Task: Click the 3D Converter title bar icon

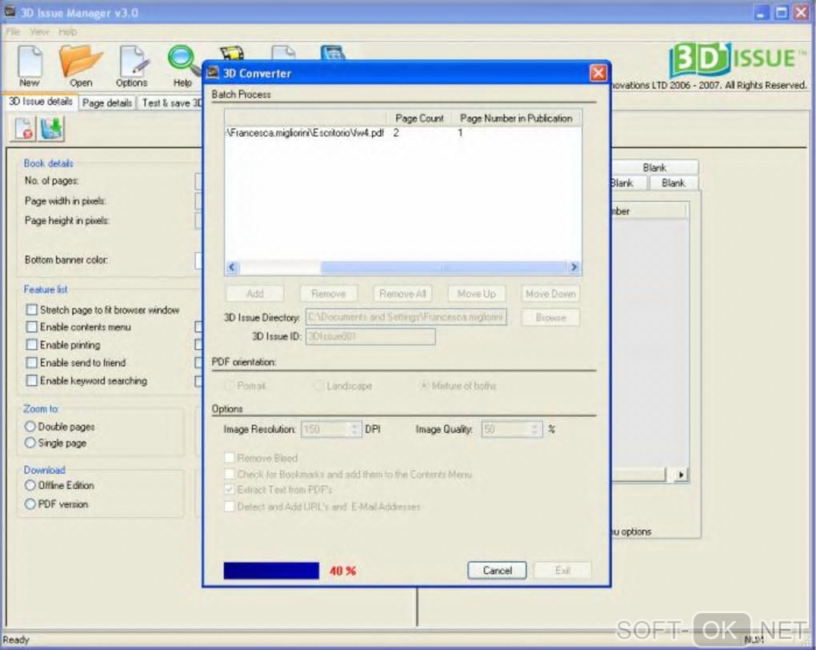Action: (x=212, y=73)
